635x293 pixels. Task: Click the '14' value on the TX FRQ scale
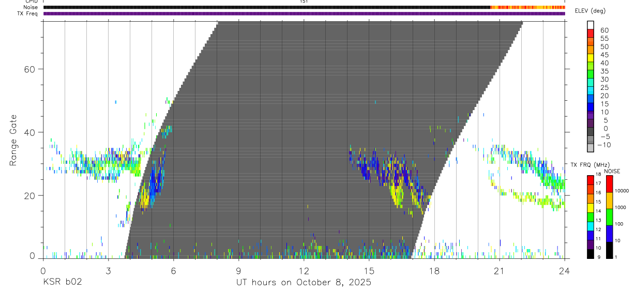point(599,211)
